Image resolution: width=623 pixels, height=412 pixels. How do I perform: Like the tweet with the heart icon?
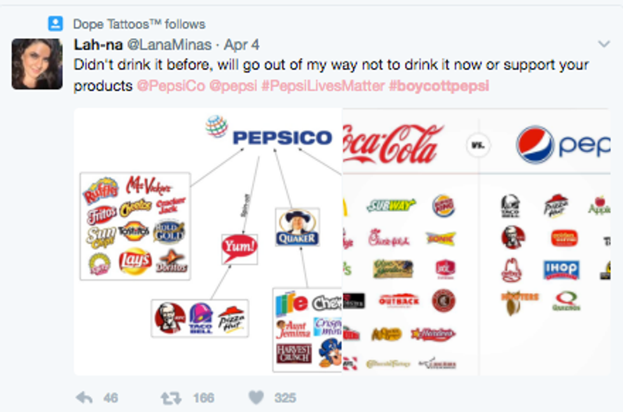click(x=256, y=397)
